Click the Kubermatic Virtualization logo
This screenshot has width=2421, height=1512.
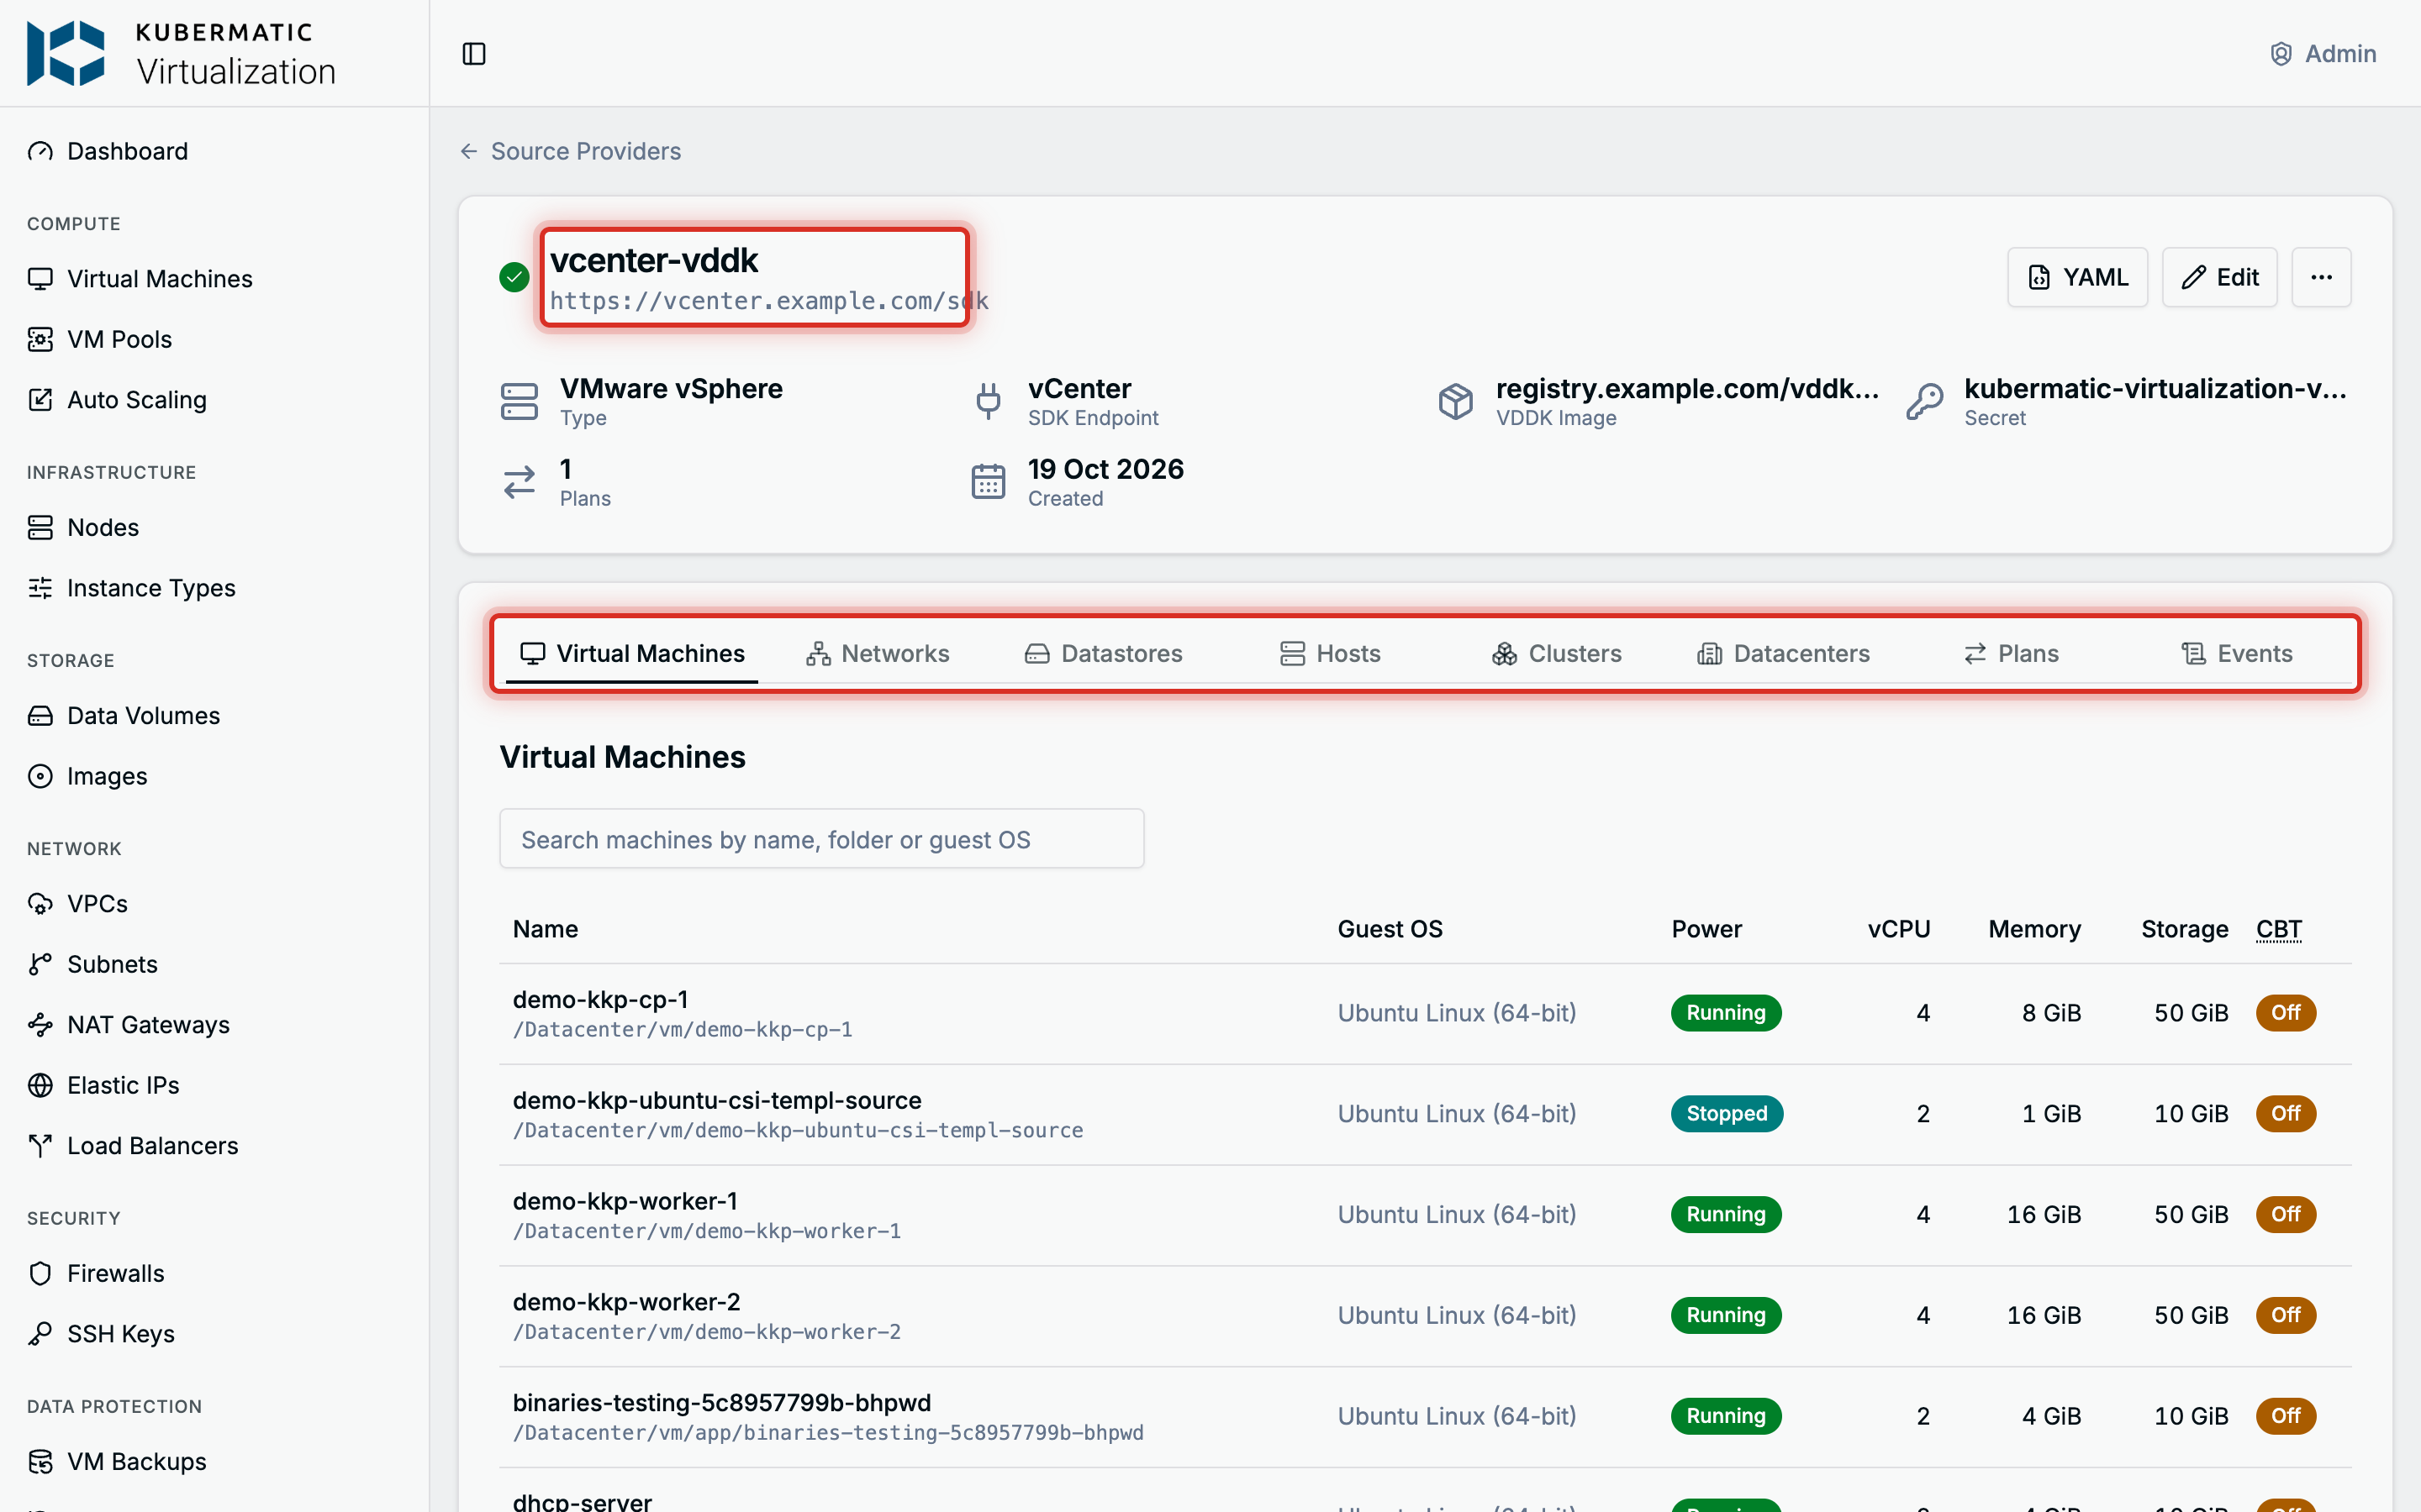tap(181, 54)
